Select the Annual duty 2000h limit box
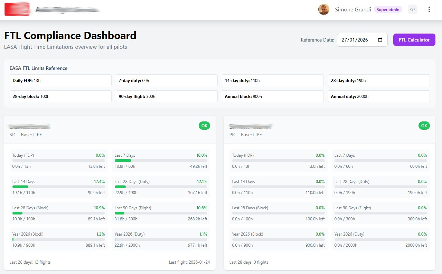 tap(378, 96)
